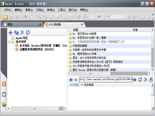
Task: Open the 编辑(E) menu
Action: click(x=18, y=10)
